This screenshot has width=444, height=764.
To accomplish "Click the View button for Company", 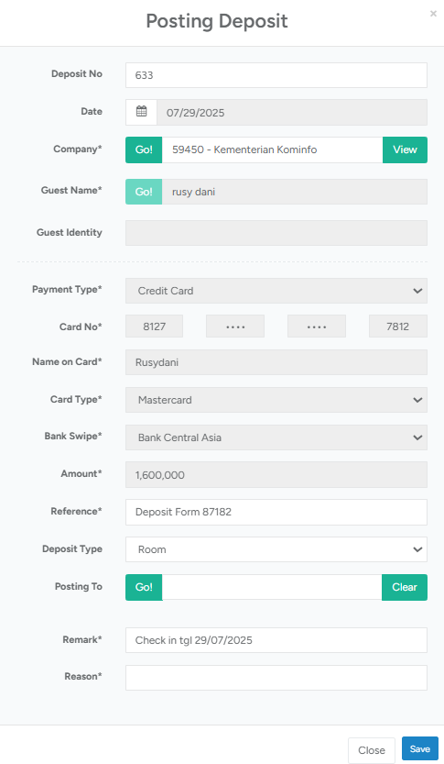I will tap(405, 149).
